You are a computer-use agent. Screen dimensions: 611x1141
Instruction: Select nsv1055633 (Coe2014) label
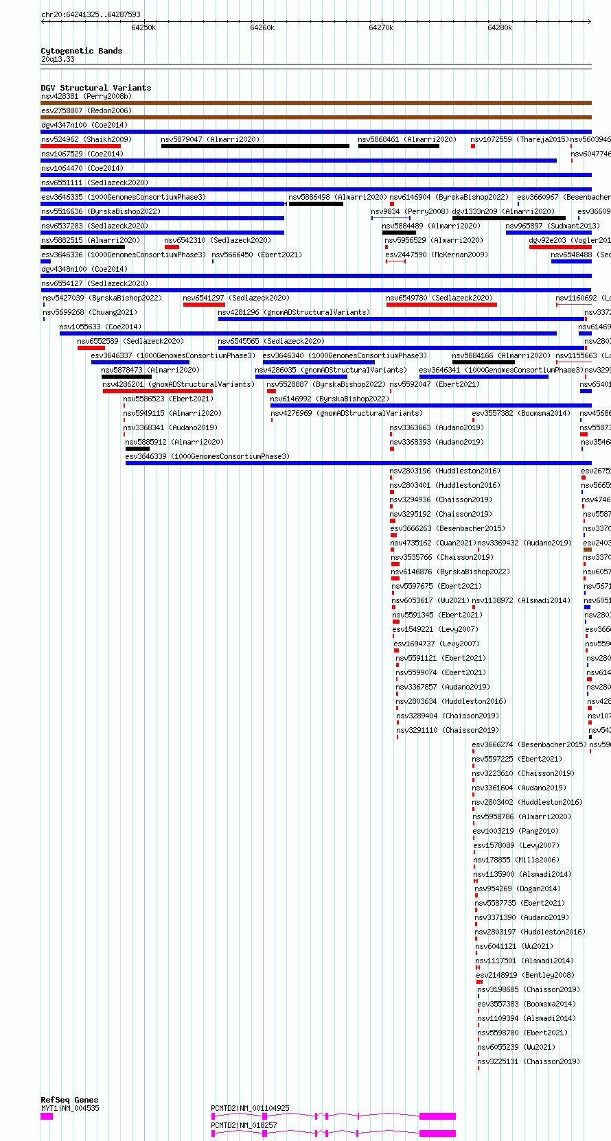pos(100,327)
